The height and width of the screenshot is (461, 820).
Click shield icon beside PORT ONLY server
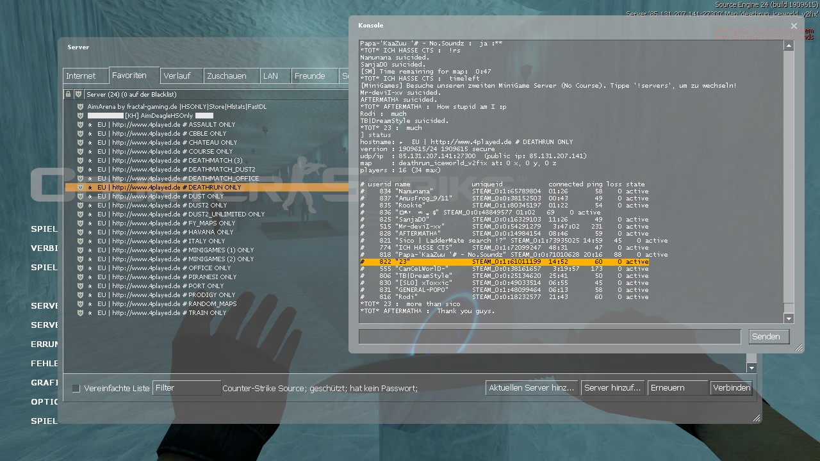[x=80, y=286]
